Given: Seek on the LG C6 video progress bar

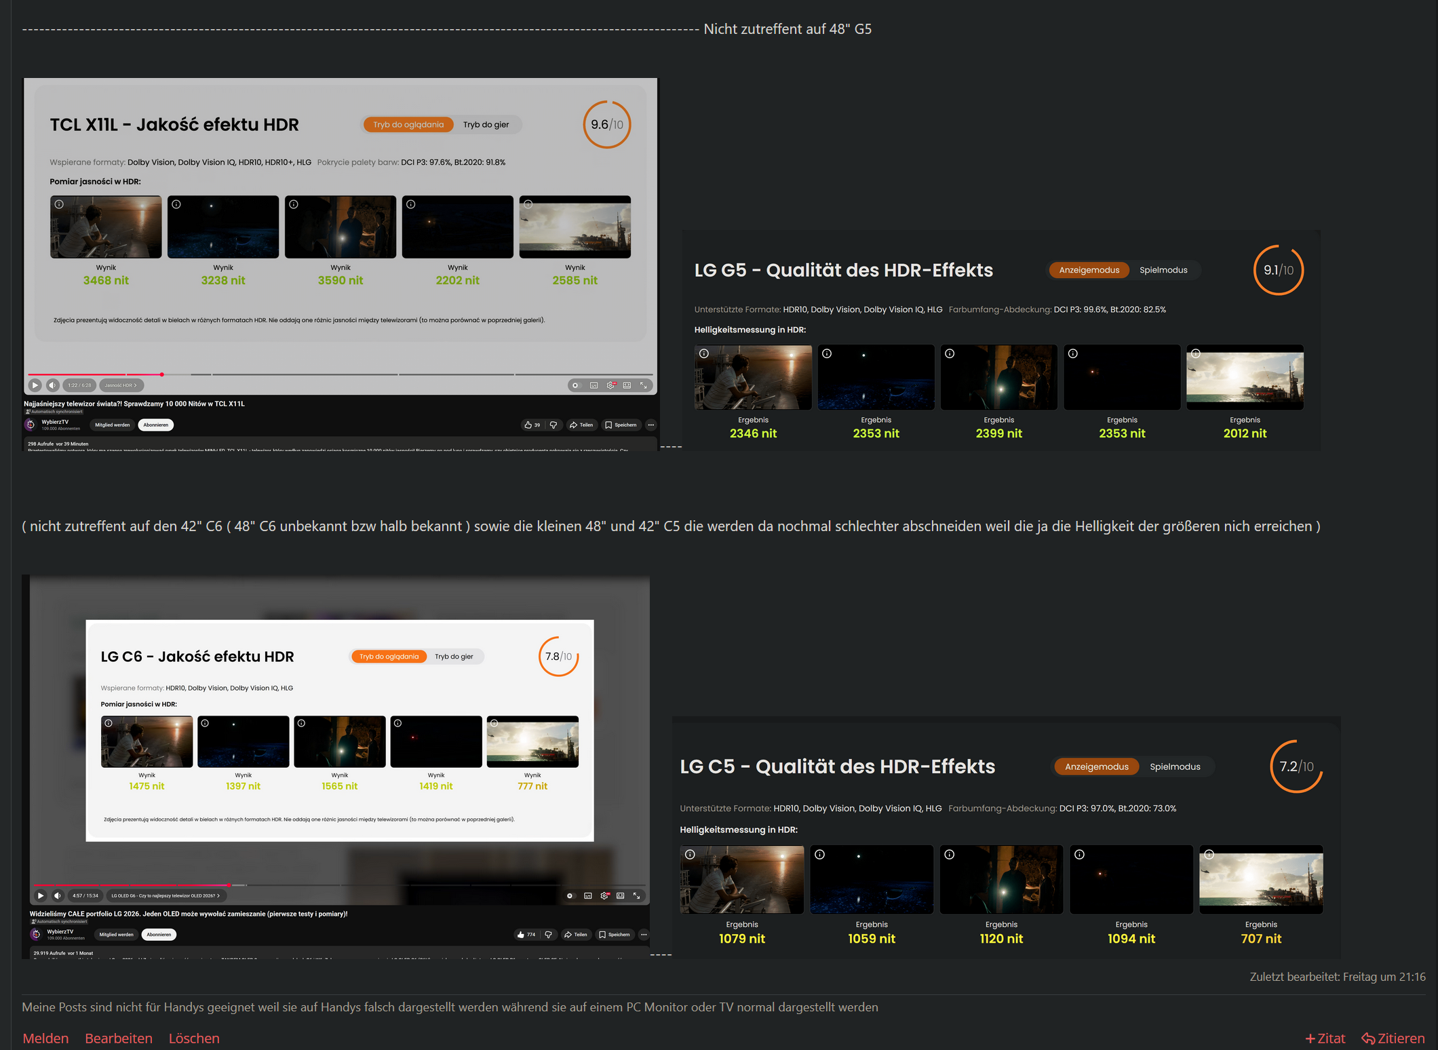Looking at the screenshot, I should [x=339, y=885].
